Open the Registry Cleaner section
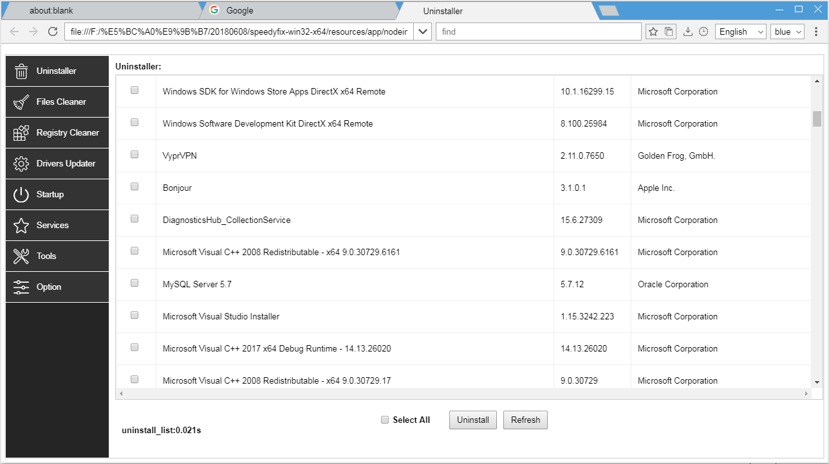The image size is (829, 464). (57, 132)
